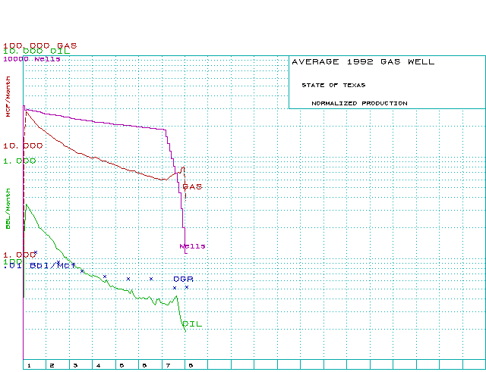Viewport: 486px width, 372px height.
Task: Click year 1 box on x-axis
Action: (29, 365)
